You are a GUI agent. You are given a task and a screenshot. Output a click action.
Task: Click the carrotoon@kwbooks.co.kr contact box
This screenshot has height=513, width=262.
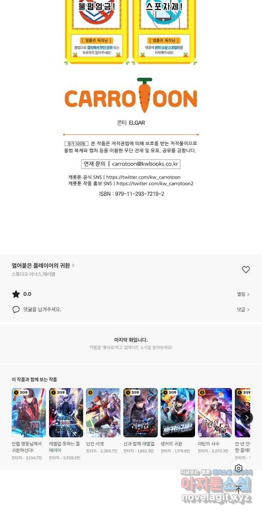(x=131, y=164)
